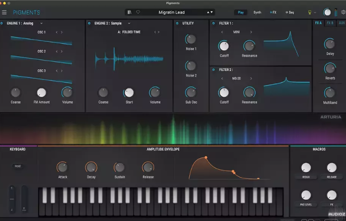
Task: Switch to the Play view tab
Action: pos(240,12)
